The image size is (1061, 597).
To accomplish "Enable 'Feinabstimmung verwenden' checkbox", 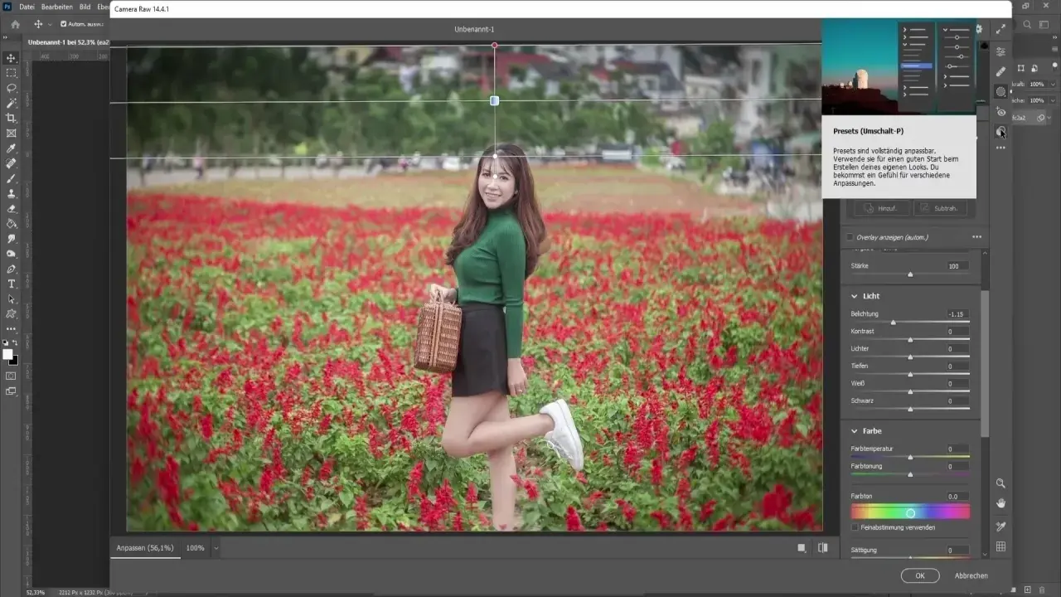I will (x=855, y=527).
